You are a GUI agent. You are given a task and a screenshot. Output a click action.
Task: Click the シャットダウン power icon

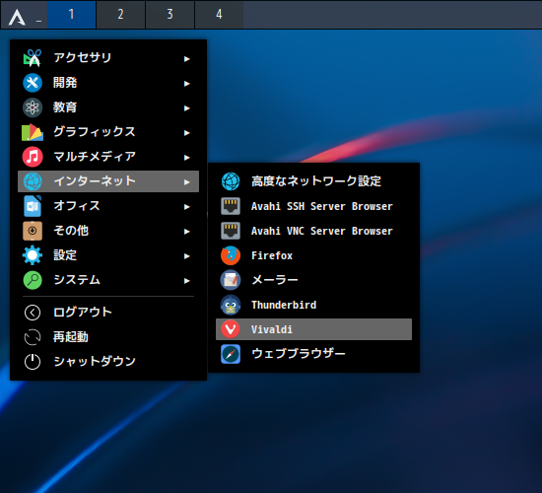tap(33, 362)
